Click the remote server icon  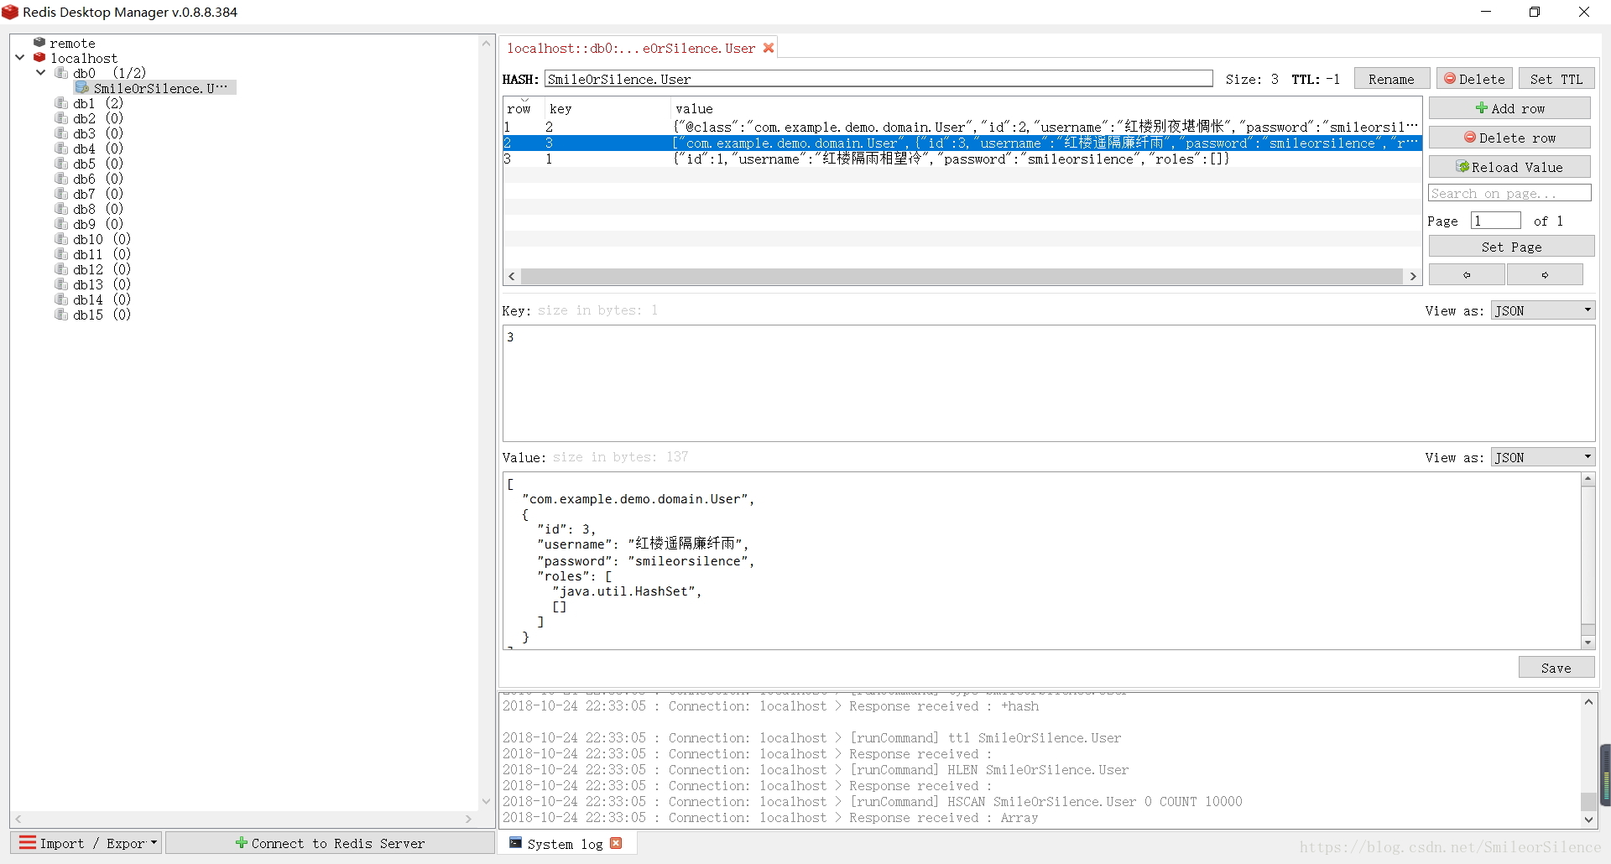point(39,43)
